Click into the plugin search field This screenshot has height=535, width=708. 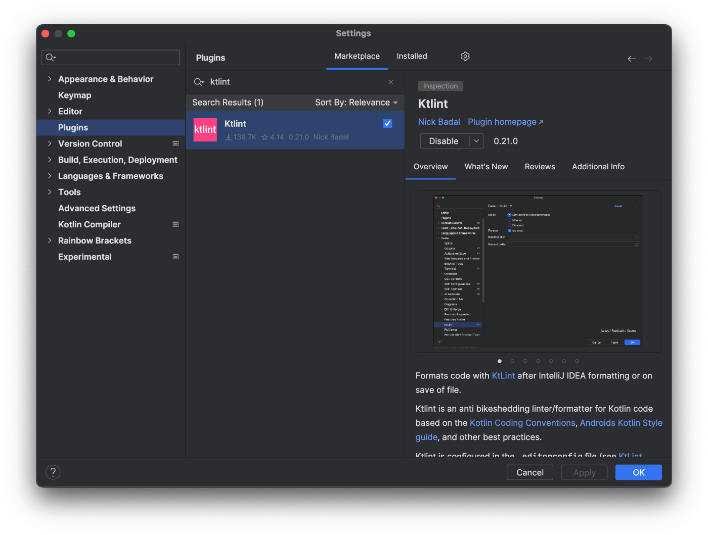tap(294, 82)
